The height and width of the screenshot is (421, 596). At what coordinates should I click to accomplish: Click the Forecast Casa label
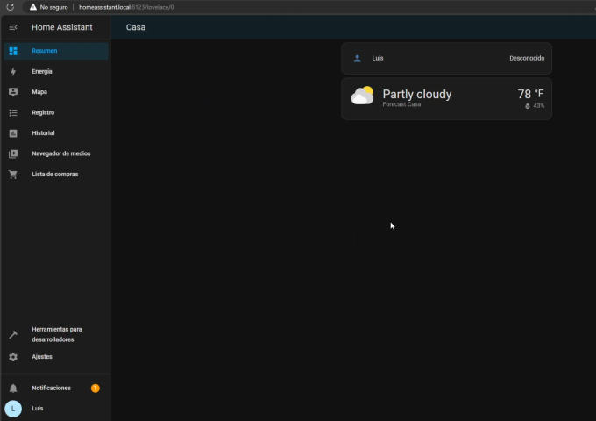tap(401, 104)
